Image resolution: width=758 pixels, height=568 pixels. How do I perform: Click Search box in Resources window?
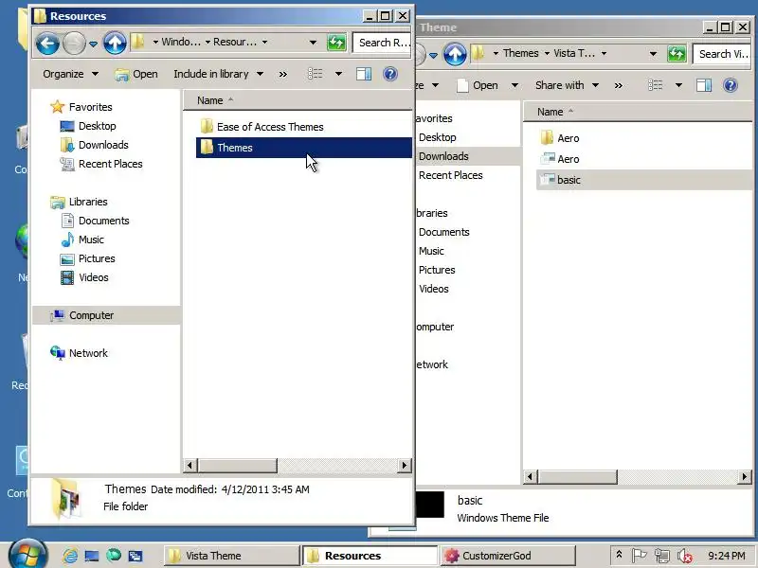pyautogui.click(x=382, y=43)
